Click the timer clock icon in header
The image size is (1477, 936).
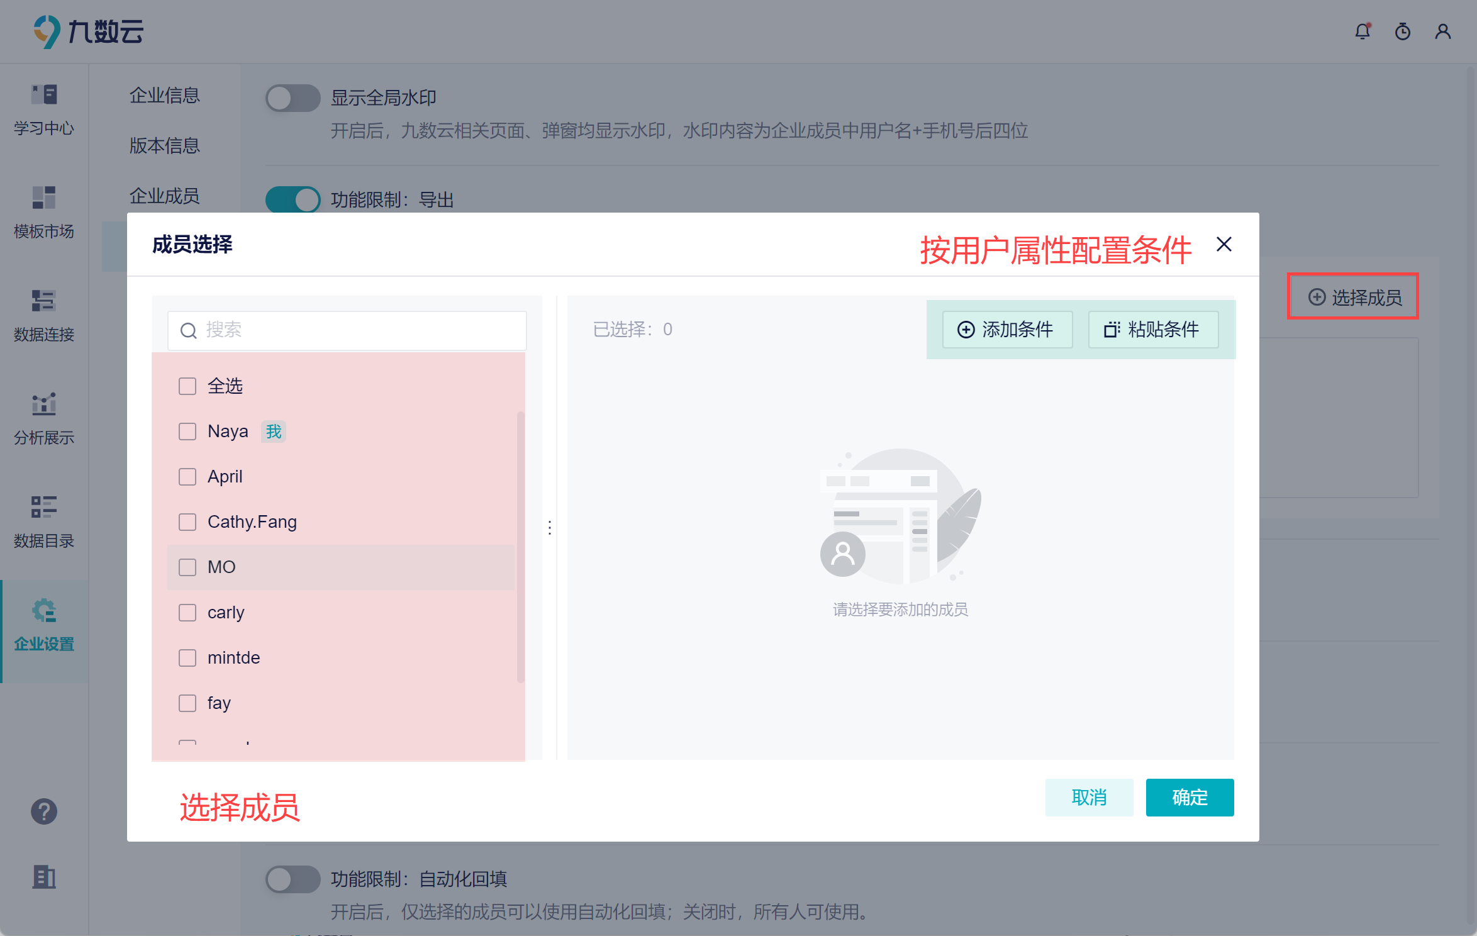[x=1403, y=31]
